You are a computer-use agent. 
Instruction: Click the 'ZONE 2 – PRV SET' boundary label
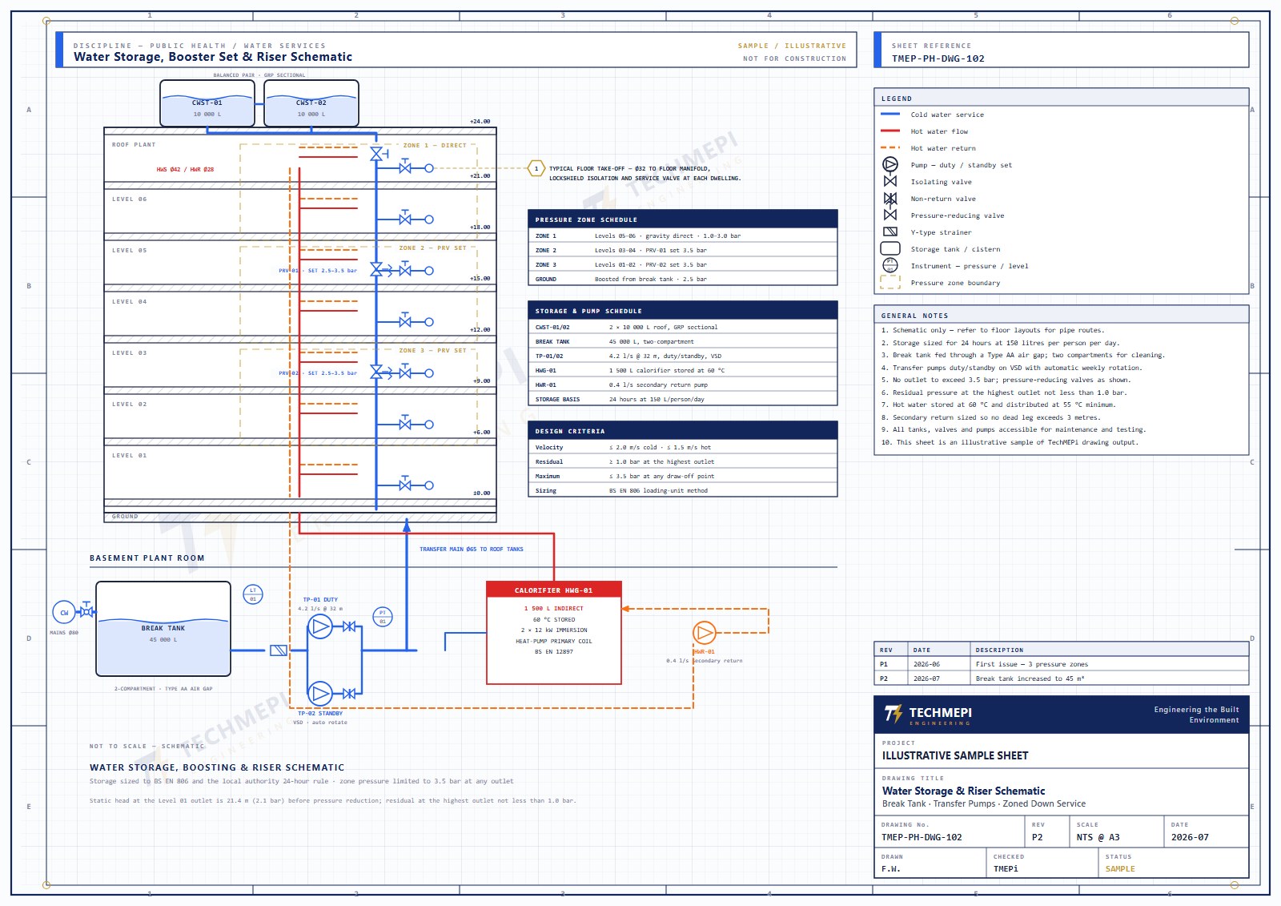[432, 248]
